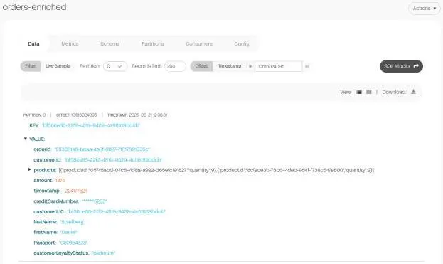Switch to the Data tab
The image size is (443, 264).
(x=33, y=44)
